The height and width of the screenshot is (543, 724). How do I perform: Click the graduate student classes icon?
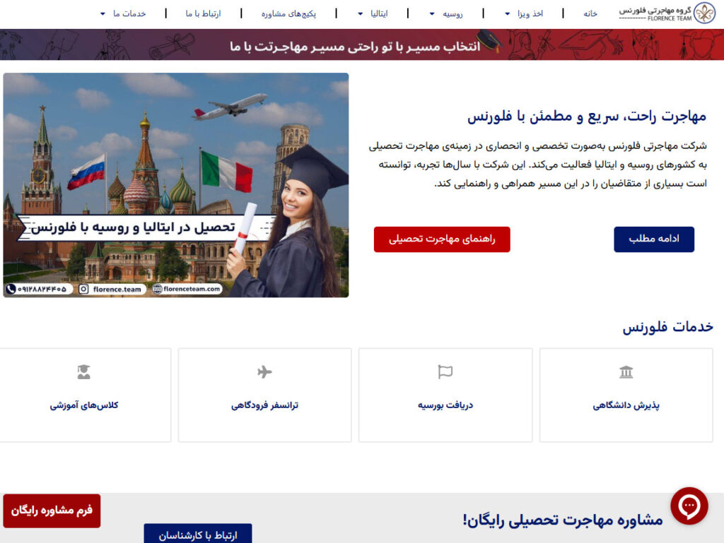point(83,371)
